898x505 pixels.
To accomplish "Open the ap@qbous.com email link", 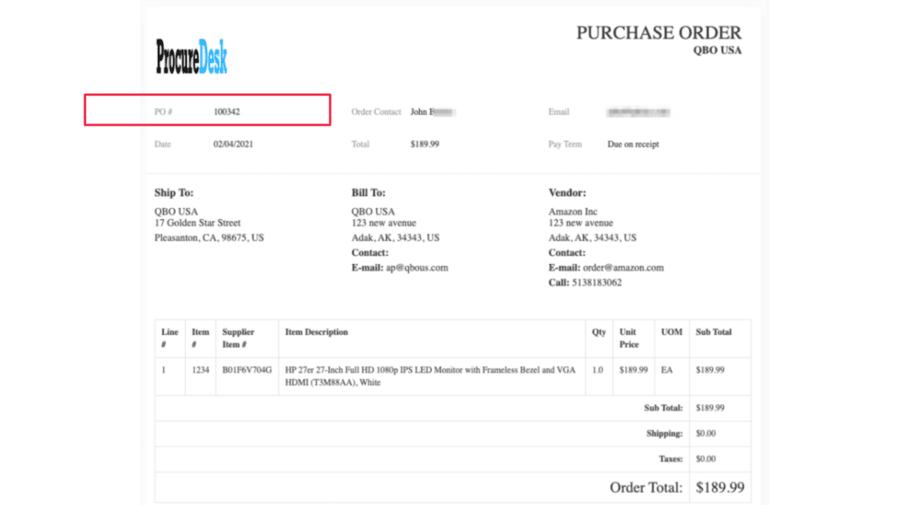I will [x=417, y=267].
